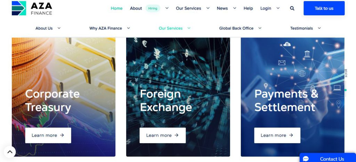The image size is (356, 162).
Task: Expand the About dropdown chevron
Action: tap(167, 8)
